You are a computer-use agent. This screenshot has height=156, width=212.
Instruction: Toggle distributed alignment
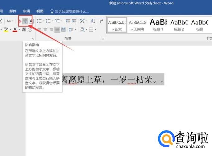(x=63, y=30)
